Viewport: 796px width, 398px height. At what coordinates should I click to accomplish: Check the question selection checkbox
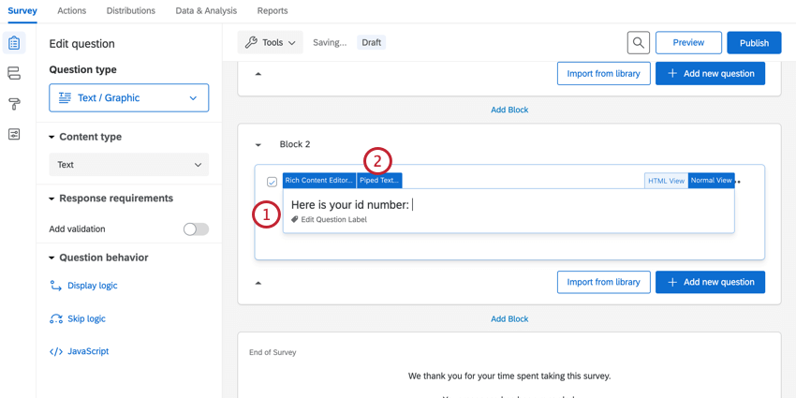272,182
